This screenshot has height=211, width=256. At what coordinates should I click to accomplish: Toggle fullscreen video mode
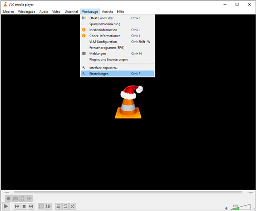click(x=41, y=206)
